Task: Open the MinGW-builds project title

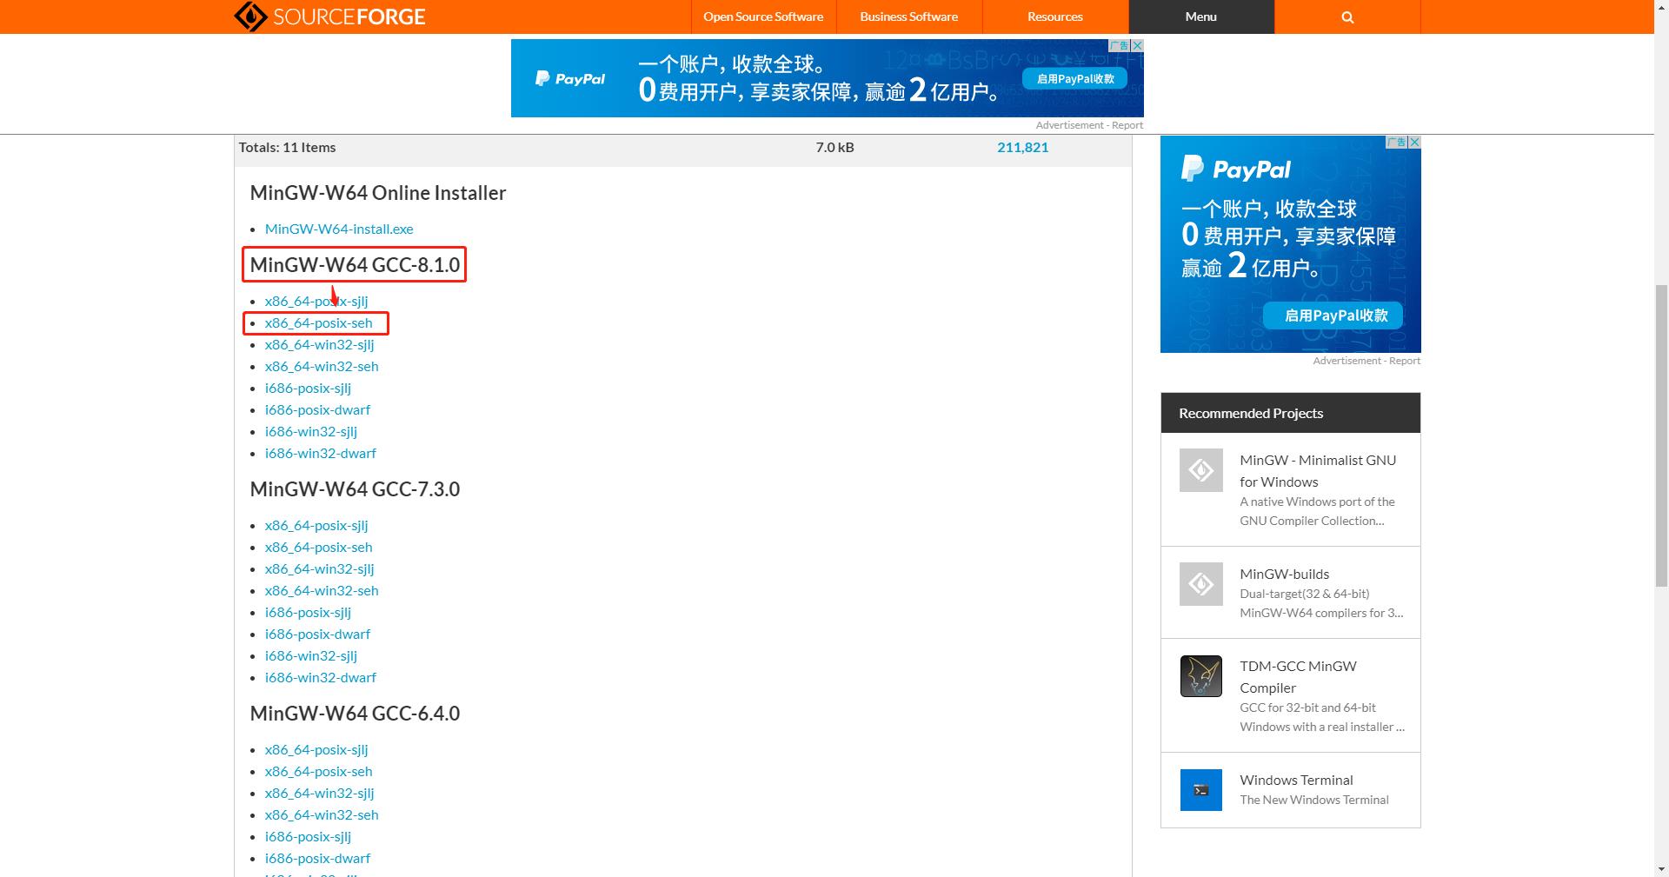Action: point(1285,574)
